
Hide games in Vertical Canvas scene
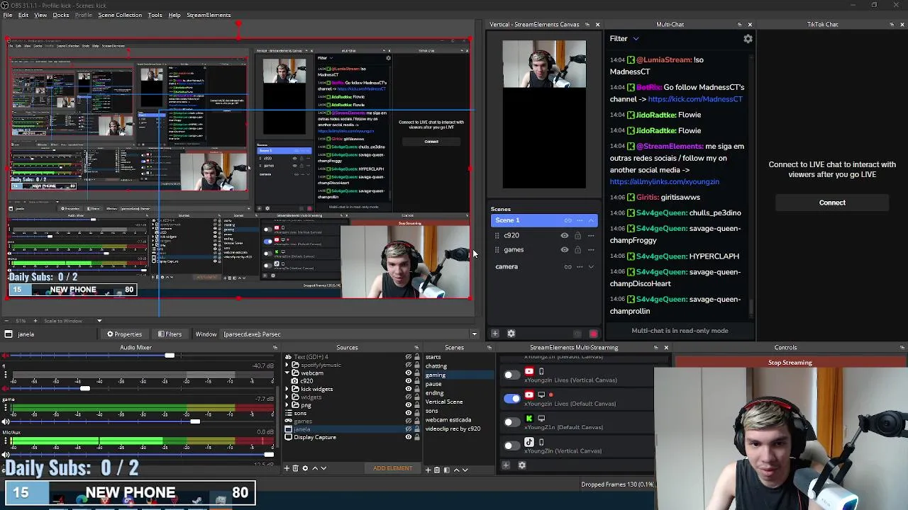[x=565, y=250]
